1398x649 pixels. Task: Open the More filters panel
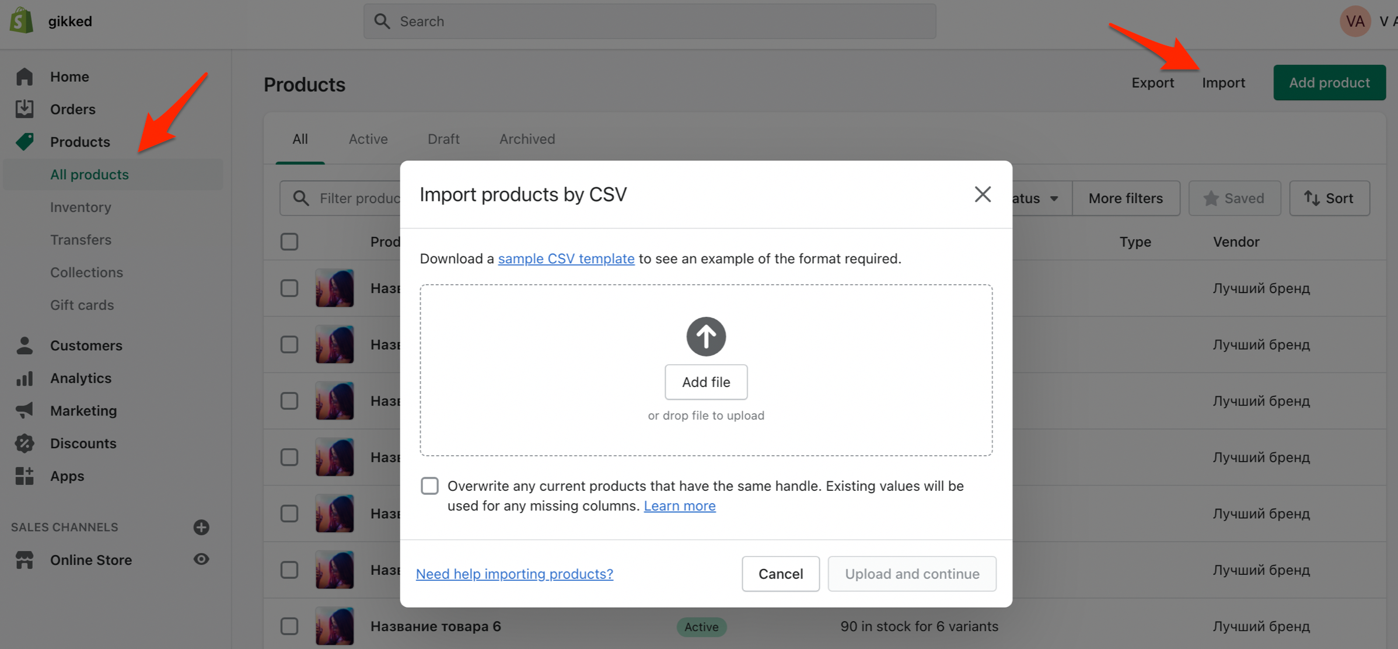click(1126, 198)
